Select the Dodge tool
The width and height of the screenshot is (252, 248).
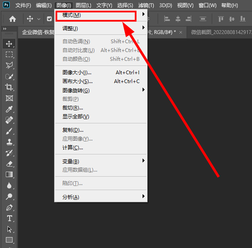click(9, 196)
